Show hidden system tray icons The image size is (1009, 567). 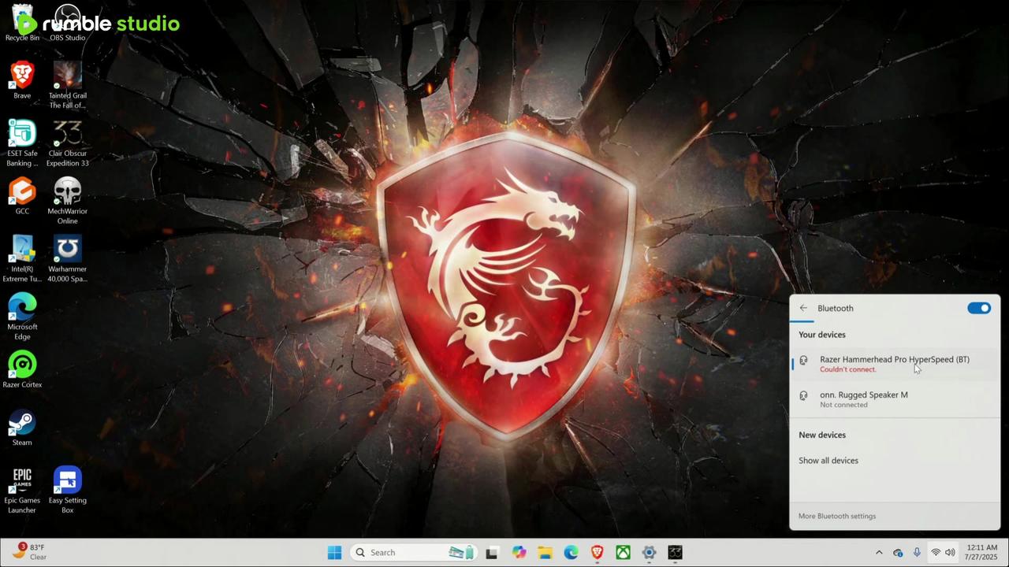click(x=879, y=553)
